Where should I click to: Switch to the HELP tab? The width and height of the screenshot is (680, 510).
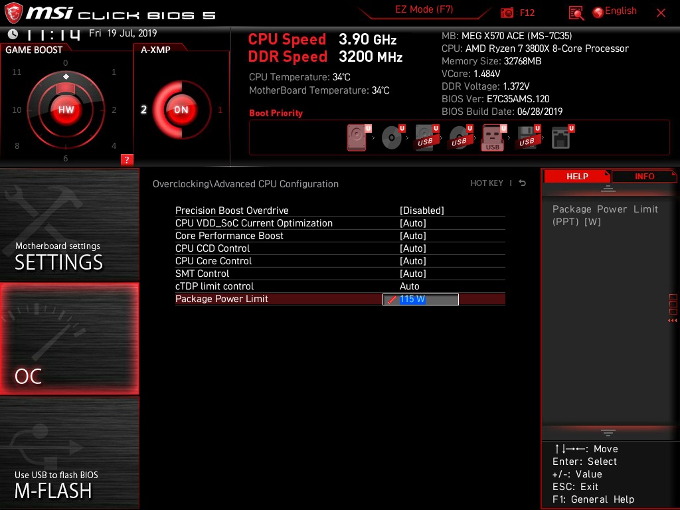click(x=577, y=177)
